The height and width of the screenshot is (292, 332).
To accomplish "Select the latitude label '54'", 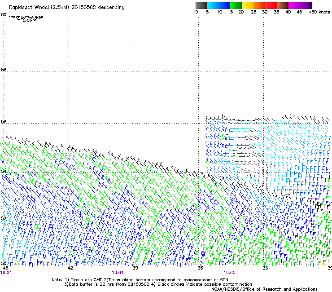I will [x=4, y=171].
